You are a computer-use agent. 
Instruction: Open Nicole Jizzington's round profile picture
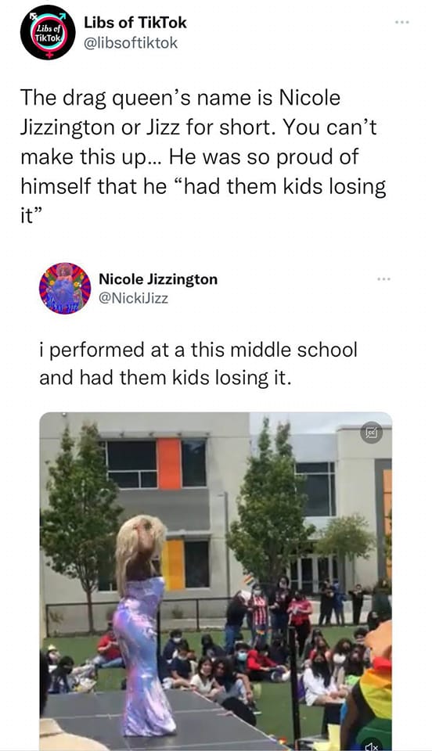(65, 288)
